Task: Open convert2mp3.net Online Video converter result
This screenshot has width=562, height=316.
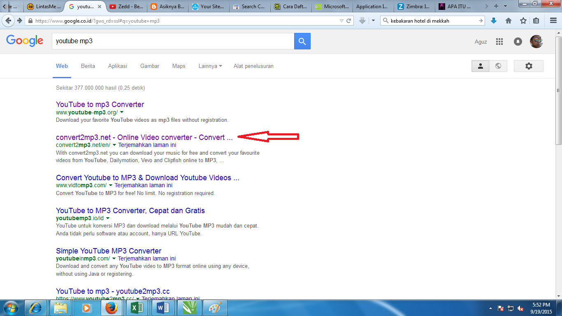Action: [x=144, y=137]
